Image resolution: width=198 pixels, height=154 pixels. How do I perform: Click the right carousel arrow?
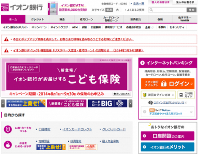tap(130, 103)
